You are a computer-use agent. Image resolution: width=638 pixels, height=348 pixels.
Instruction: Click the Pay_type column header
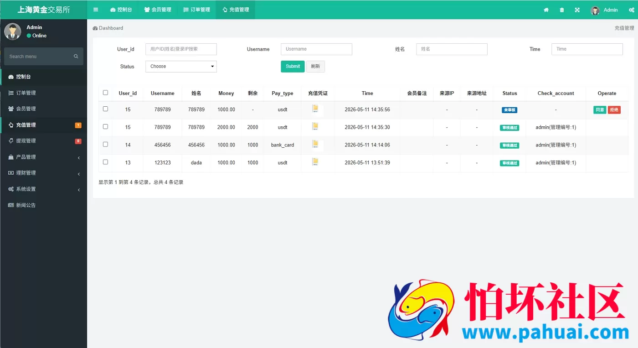(x=283, y=93)
